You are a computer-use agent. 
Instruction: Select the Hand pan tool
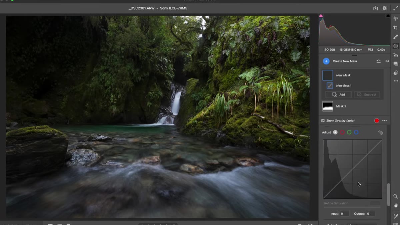[x=396, y=205]
